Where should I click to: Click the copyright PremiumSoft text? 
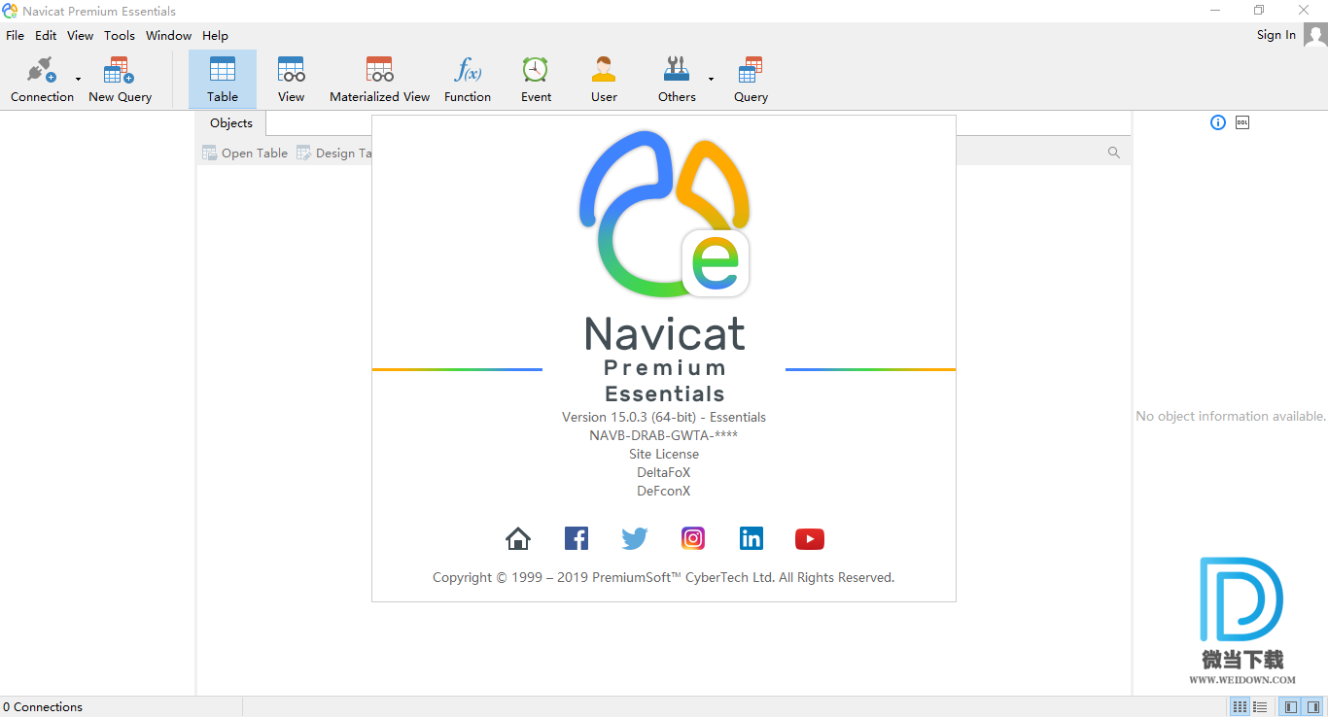tap(664, 577)
